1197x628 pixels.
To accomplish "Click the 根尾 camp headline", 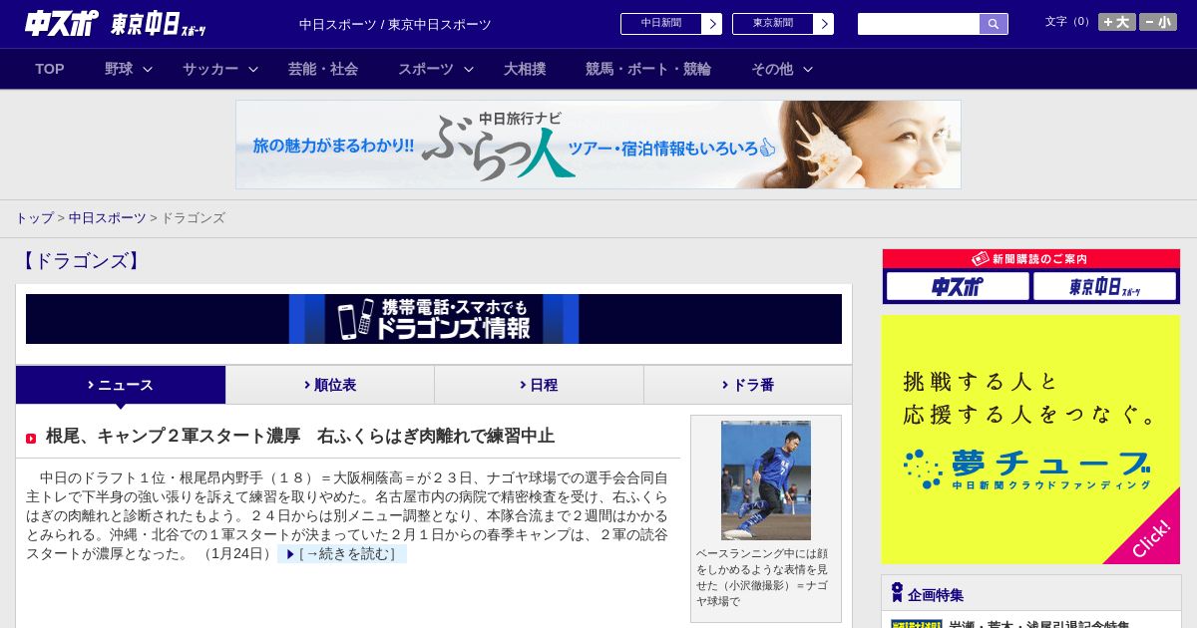I will (x=300, y=436).
